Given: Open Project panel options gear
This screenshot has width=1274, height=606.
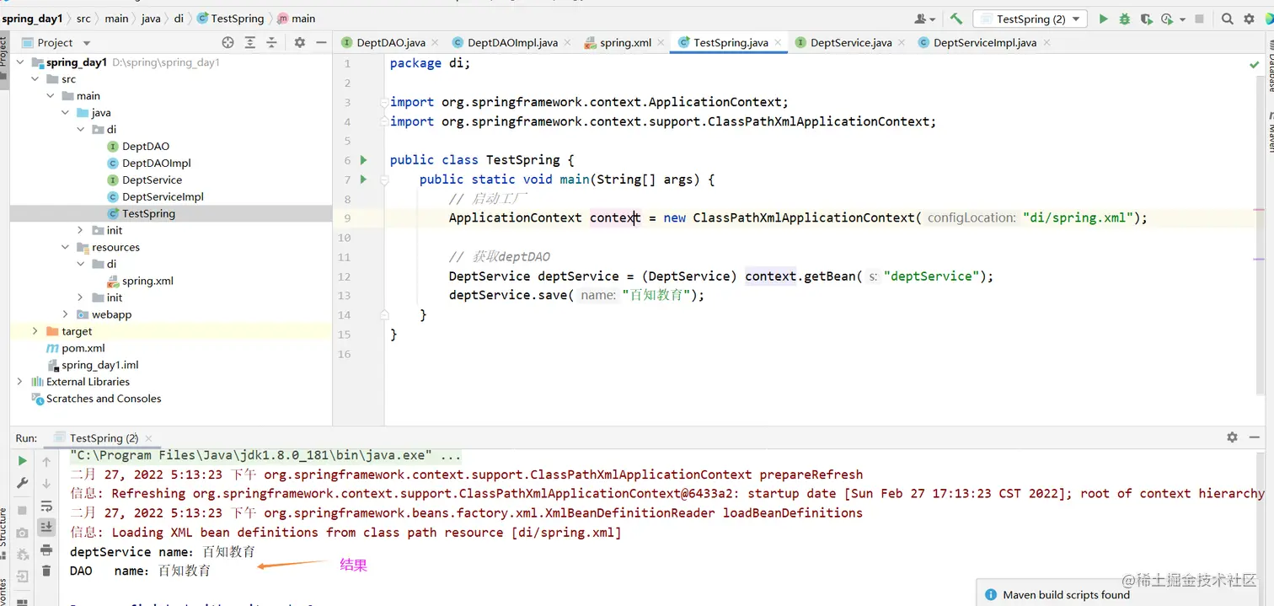Looking at the screenshot, I should click(299, 42).
